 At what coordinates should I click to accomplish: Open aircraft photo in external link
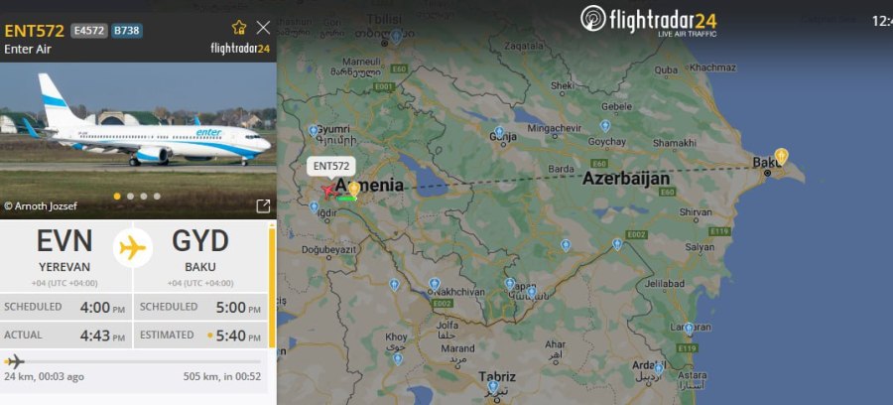263,206
